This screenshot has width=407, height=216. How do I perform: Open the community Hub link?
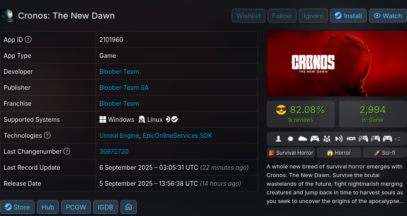point(48,207)
